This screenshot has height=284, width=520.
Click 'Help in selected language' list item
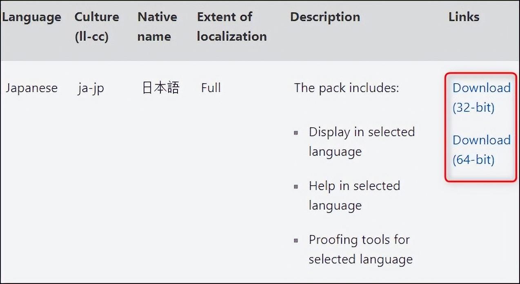tap(354, 195)
